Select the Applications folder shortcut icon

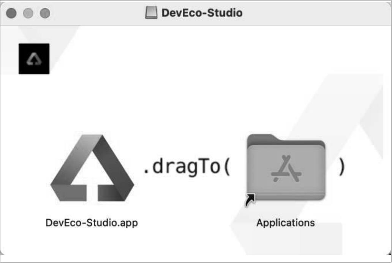[x=286, y=170]
